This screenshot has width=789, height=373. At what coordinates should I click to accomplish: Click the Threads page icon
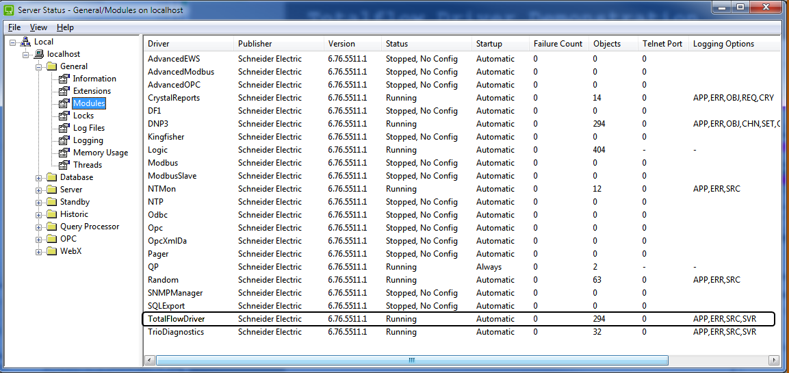[x=64, y=165]
